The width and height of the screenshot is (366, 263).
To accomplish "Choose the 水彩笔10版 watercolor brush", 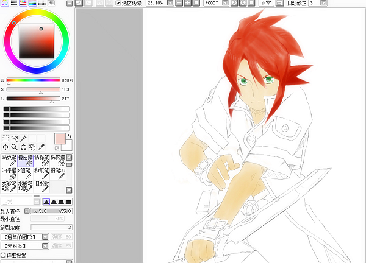I will tap(26, 186).
